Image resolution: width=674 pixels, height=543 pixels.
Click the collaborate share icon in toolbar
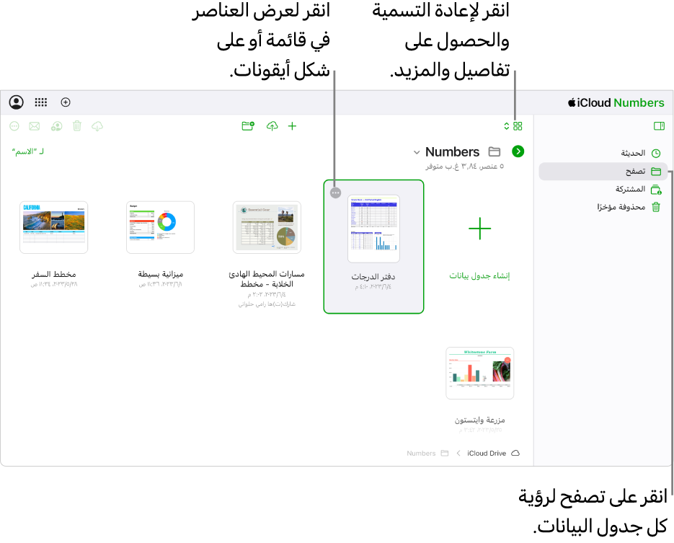coord(56,126)
